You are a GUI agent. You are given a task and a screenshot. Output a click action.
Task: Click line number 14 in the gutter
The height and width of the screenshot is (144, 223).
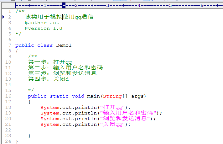point(8,85)
